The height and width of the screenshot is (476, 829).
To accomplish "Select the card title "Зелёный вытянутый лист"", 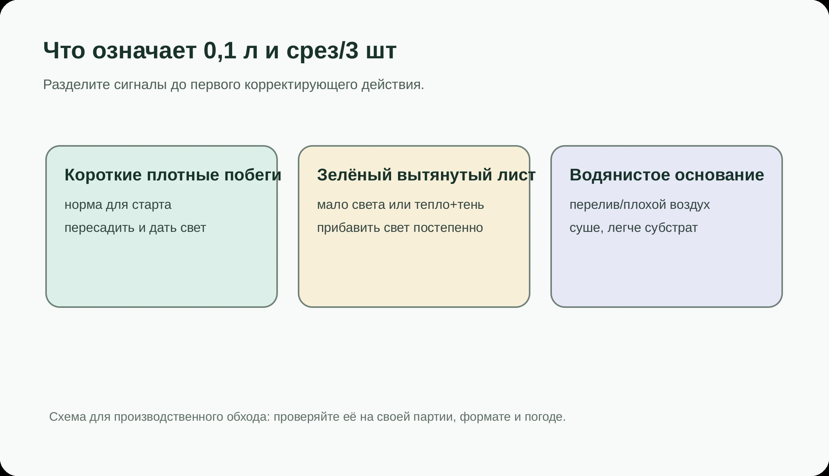I will click(x=426, y=175).
